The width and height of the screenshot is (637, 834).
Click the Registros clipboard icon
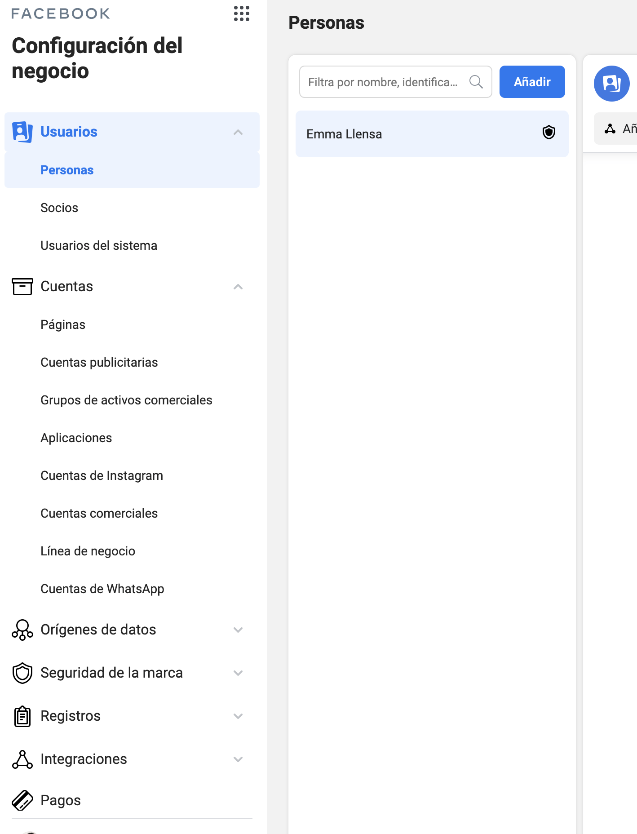coord(22,716)
